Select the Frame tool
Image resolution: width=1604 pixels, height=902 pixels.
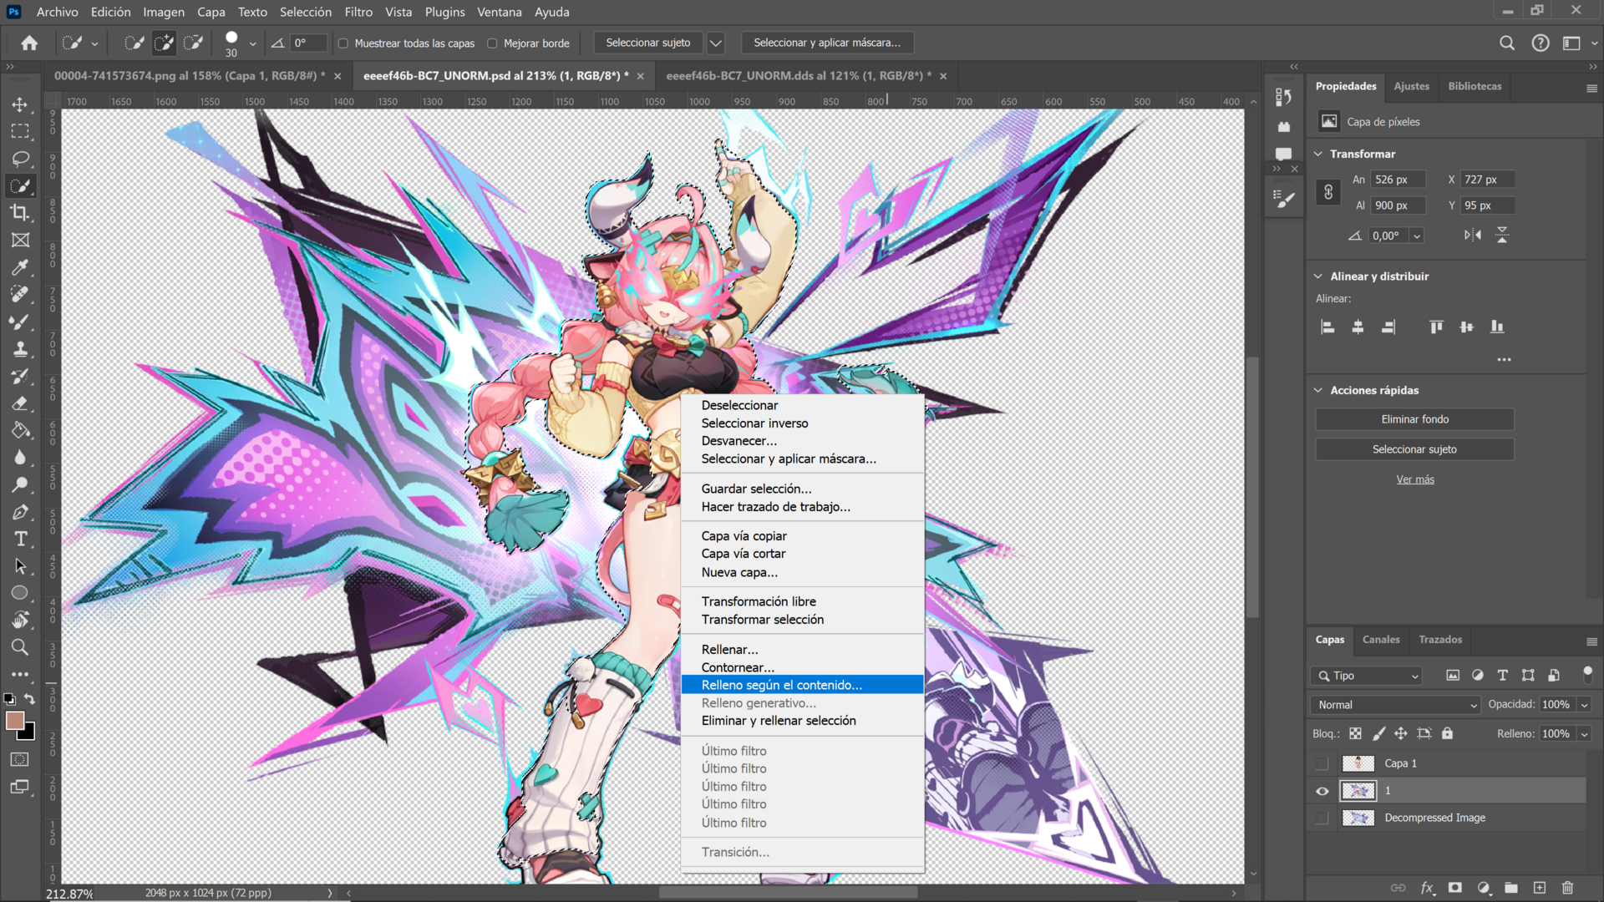tap(20, 241)
